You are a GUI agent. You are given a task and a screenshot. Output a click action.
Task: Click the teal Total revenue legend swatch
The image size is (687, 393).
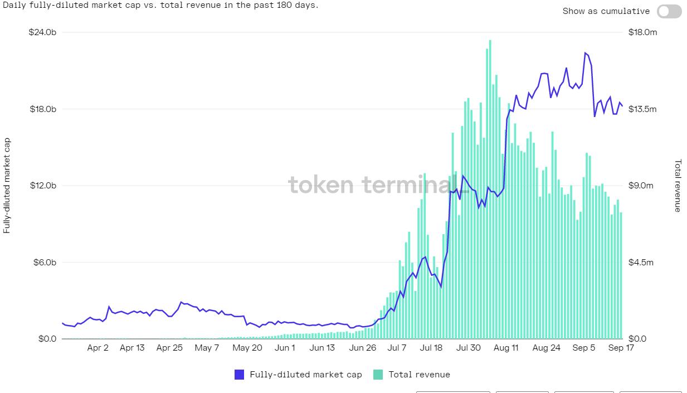[x=378, y=375]
